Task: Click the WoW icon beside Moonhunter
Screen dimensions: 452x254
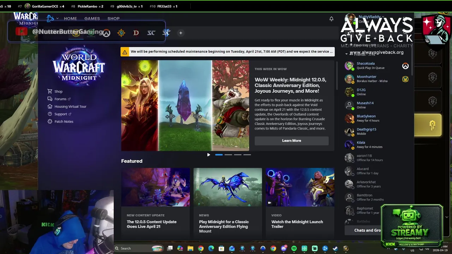Action: (x=405, y=79)
